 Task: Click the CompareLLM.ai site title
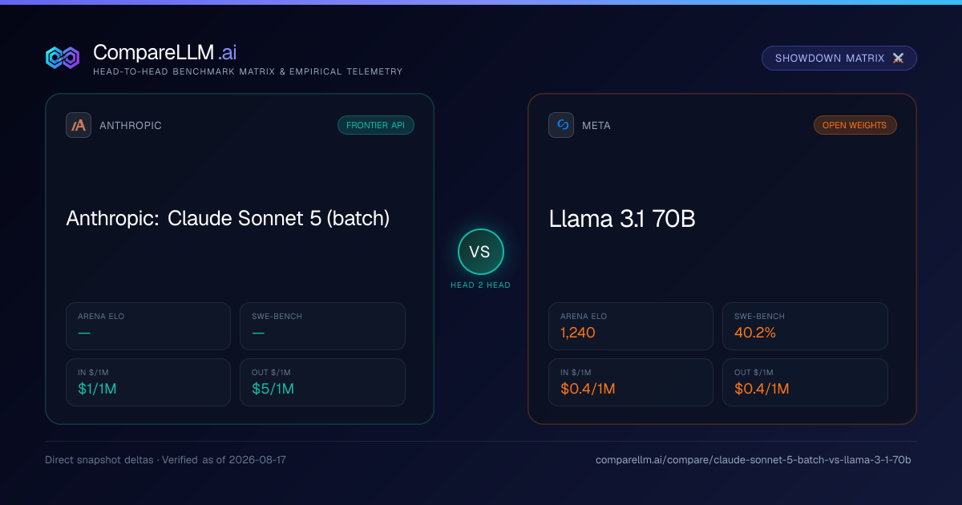164,53
